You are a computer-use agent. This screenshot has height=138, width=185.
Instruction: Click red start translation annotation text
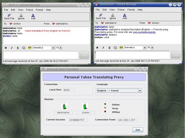coord(47,31)
